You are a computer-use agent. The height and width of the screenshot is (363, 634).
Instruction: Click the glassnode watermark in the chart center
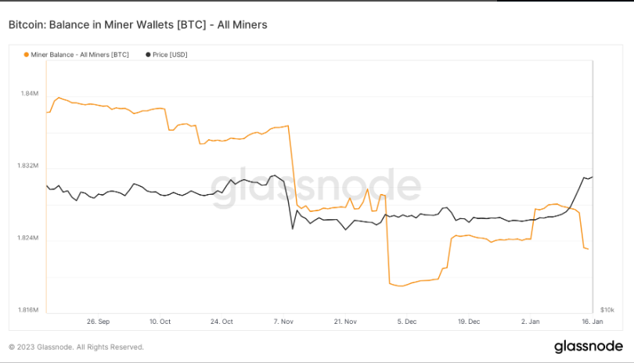[316, 187]
